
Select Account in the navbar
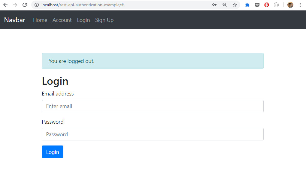coord(62,20)
